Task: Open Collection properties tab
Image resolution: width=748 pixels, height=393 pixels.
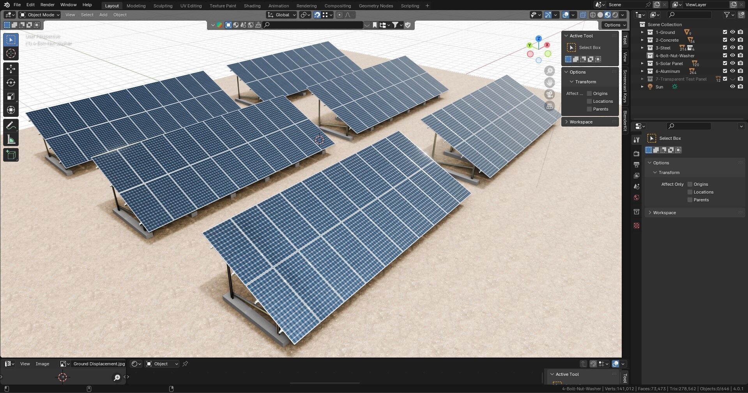Action: pyautogui.click(x=637, y=211)
